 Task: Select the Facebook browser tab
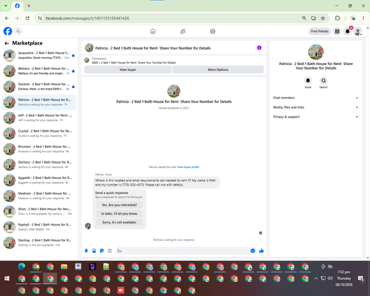(x=17, y=6)
